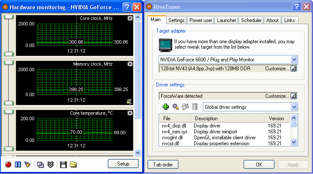Select the nv4_mini.sys row
The width and height of the screenshot is (313, 174).
(x=225, y=132)
